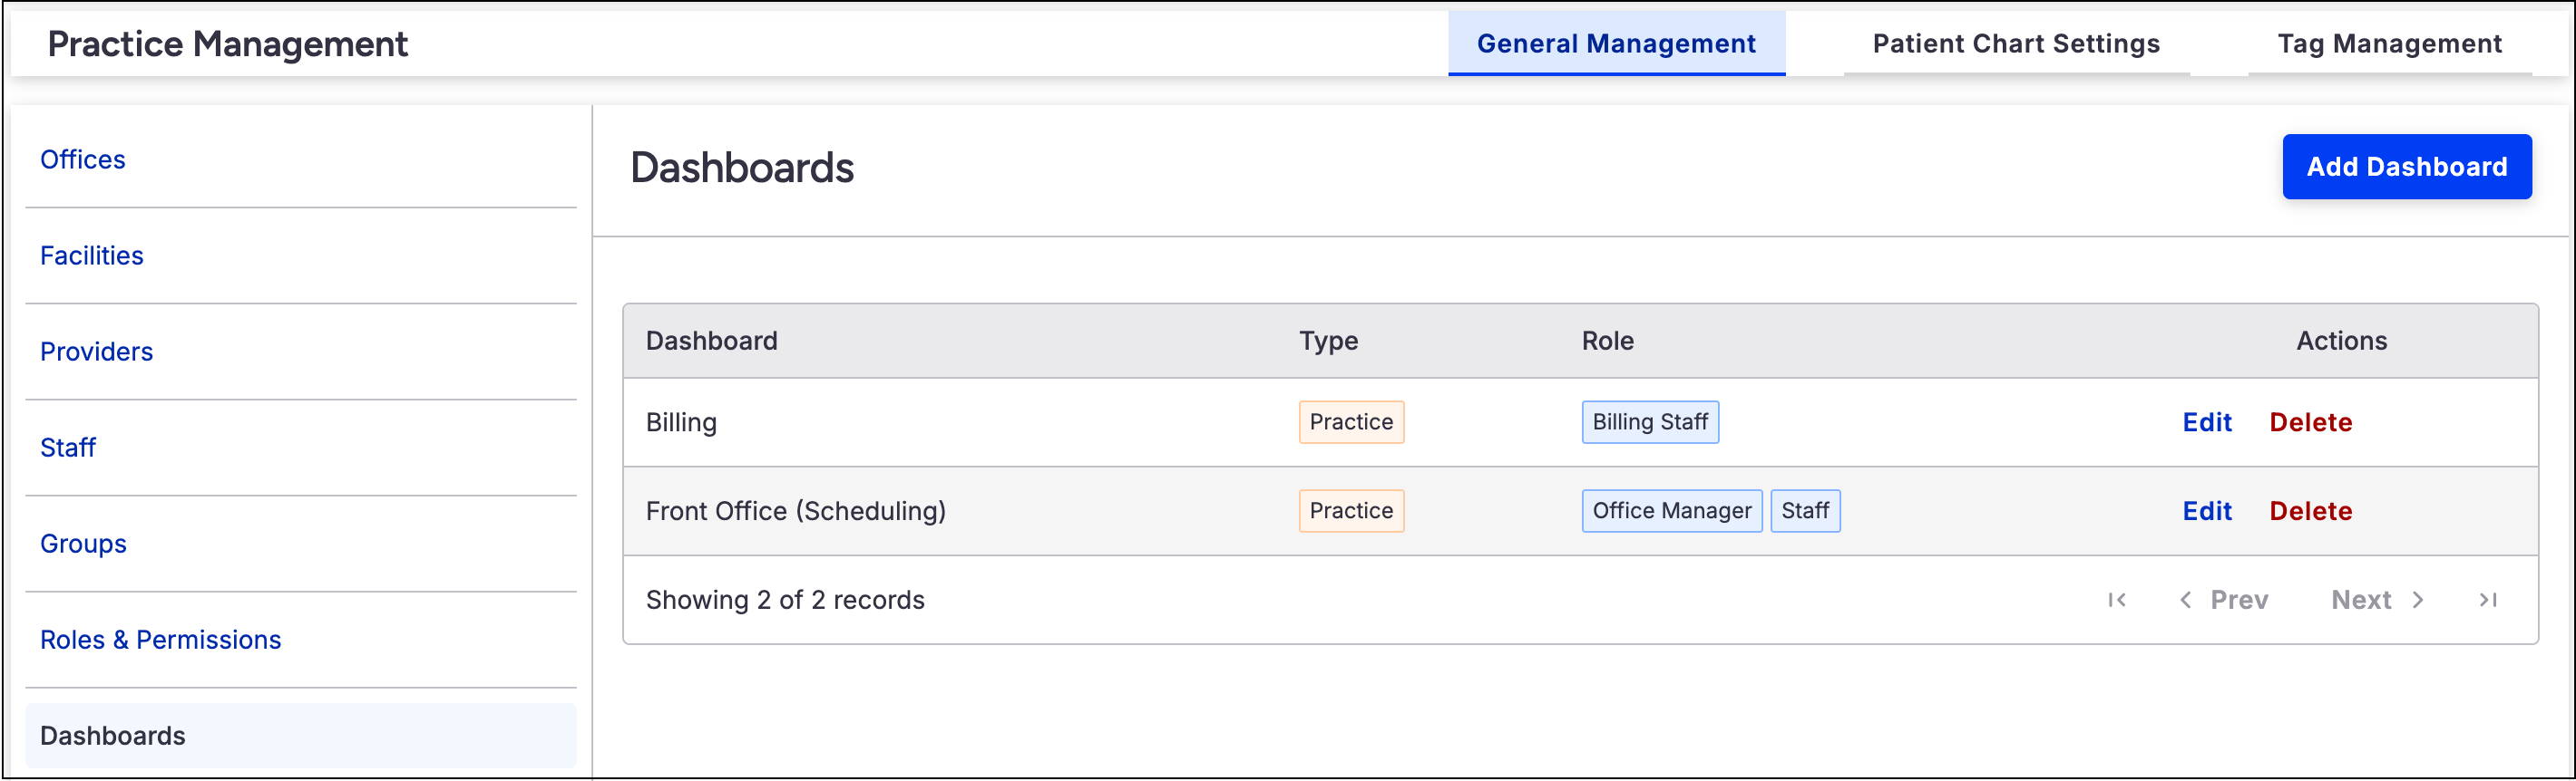
Task: Delete the Front Office (Scheduling) dashboard
Action: pos(2310,511)
